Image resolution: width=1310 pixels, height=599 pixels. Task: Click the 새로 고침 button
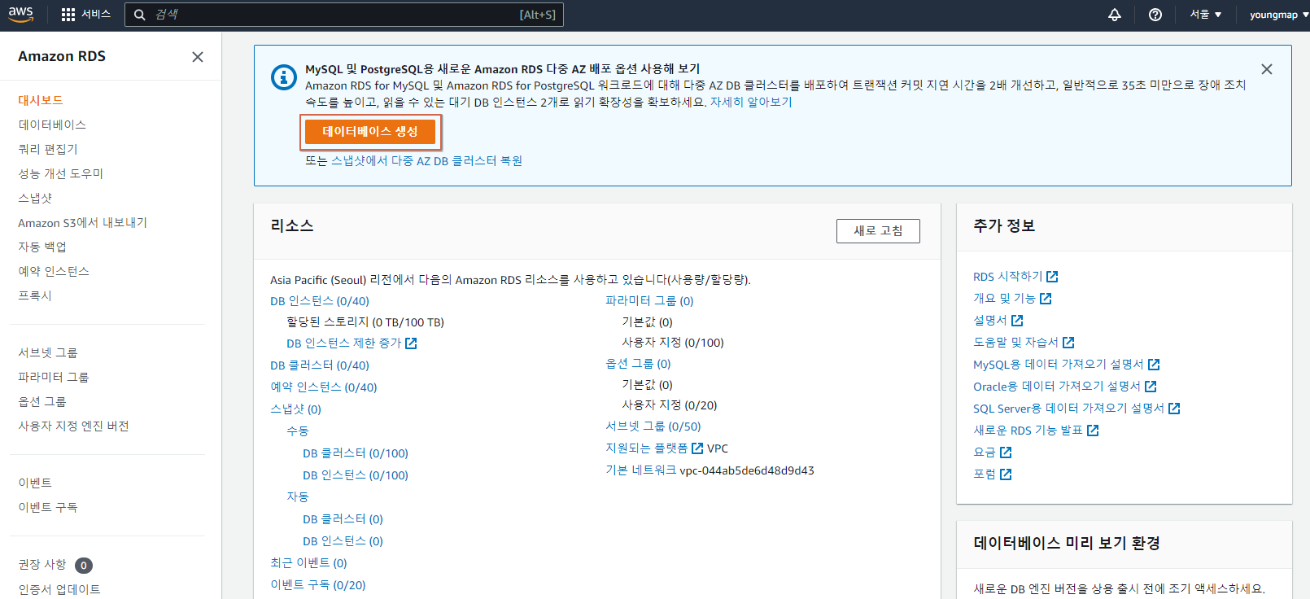coord(878,231)
